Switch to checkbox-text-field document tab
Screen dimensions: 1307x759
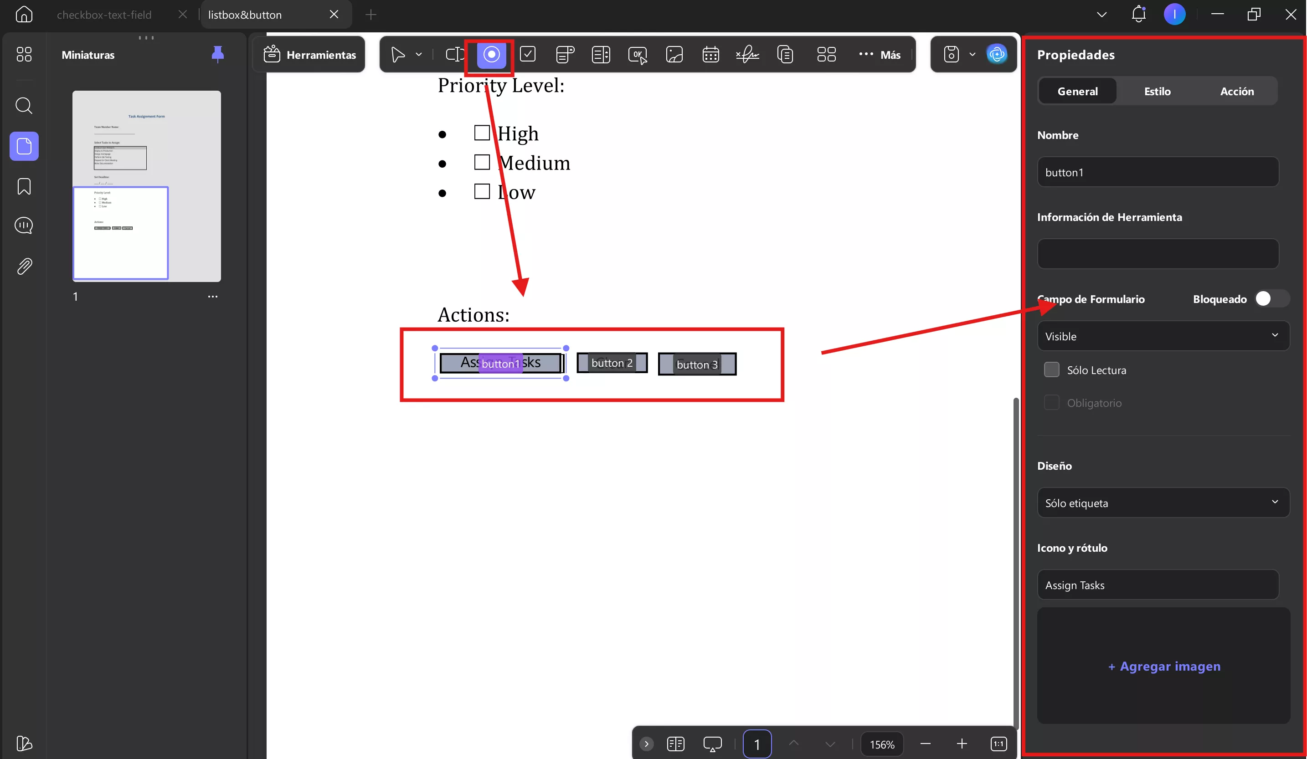(x=104, y=15)
